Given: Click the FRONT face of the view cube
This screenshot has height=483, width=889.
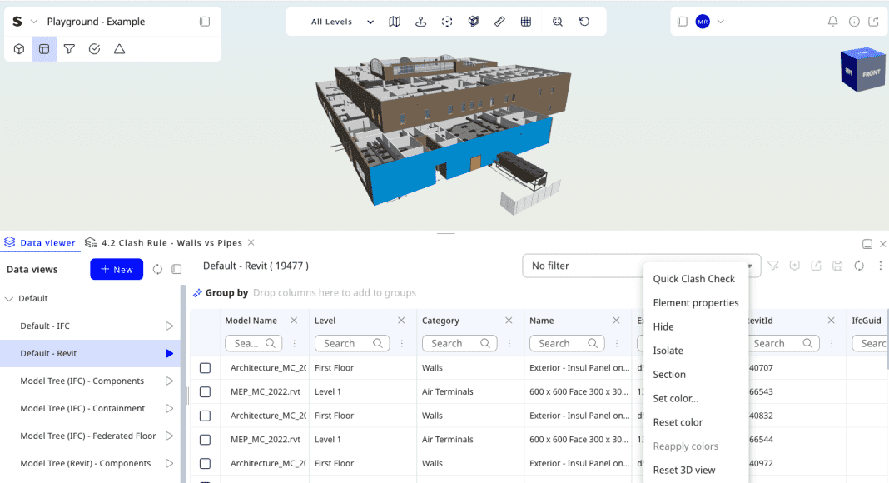Looking at the screenshot, I should 871,73.
